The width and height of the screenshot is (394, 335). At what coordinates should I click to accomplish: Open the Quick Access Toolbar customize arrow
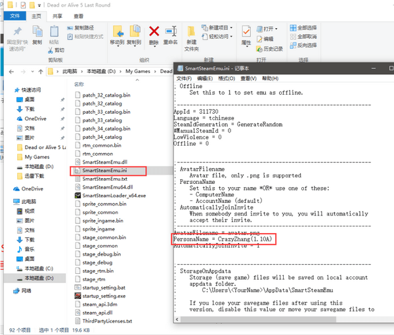point(39,5)
